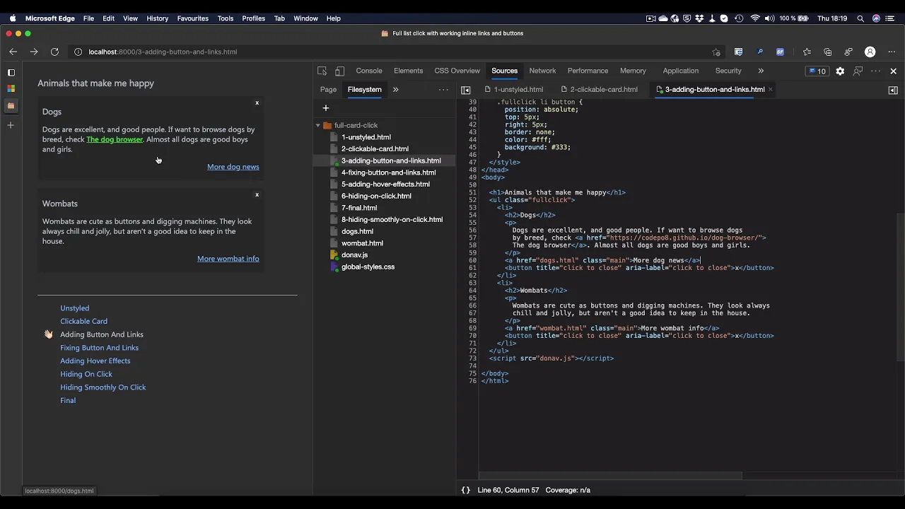Click the DevTools send feedback icon

point(858,71)
